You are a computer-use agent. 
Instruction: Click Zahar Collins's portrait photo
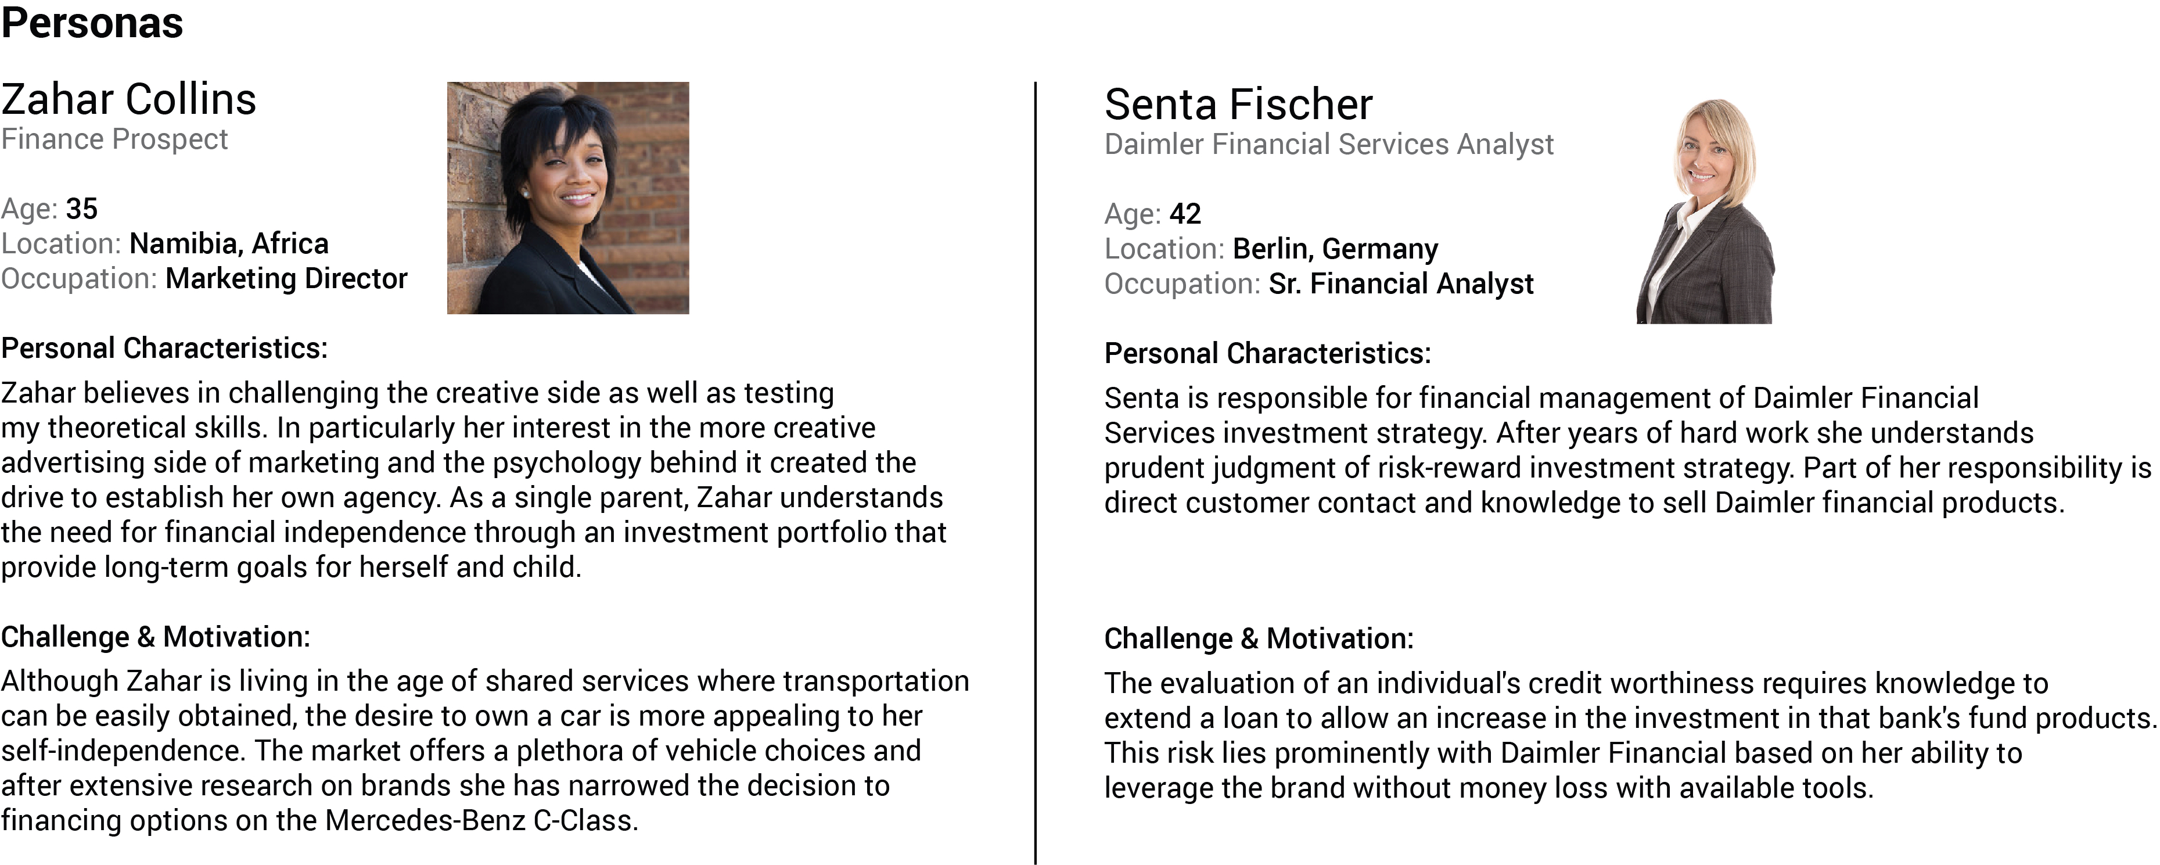(x=567, y=198)
